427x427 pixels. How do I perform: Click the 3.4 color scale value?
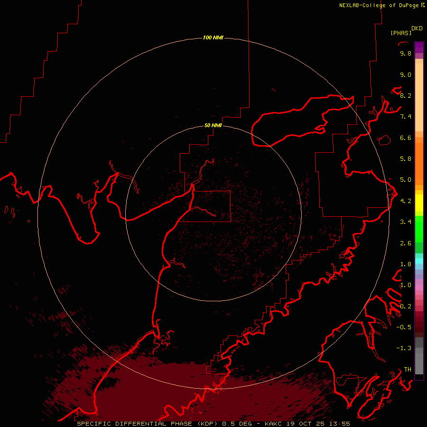(406, 222)
